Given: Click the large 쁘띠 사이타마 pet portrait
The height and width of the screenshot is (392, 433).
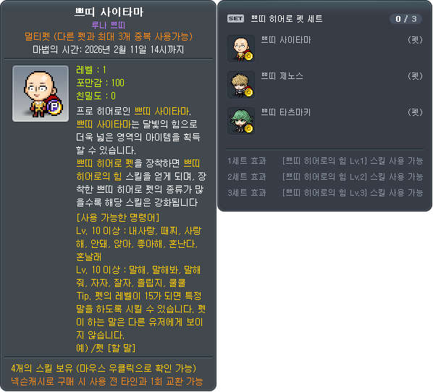Looking at the screenshot, I should tap(41, 93).
